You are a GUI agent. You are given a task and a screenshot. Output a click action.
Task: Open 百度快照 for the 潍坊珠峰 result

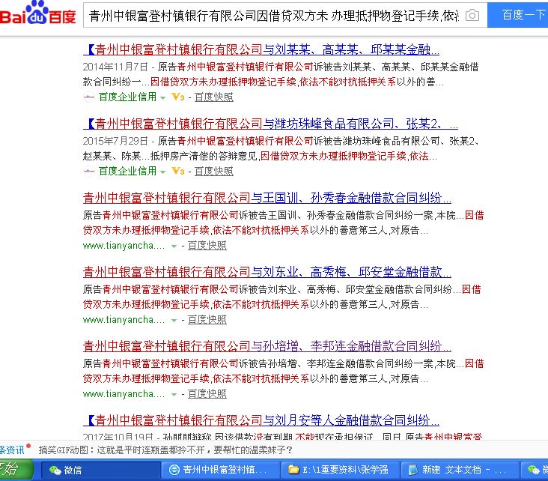click(213, 171)
